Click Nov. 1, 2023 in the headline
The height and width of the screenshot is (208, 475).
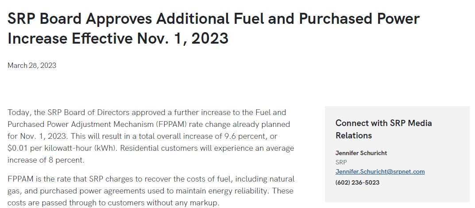183,39
